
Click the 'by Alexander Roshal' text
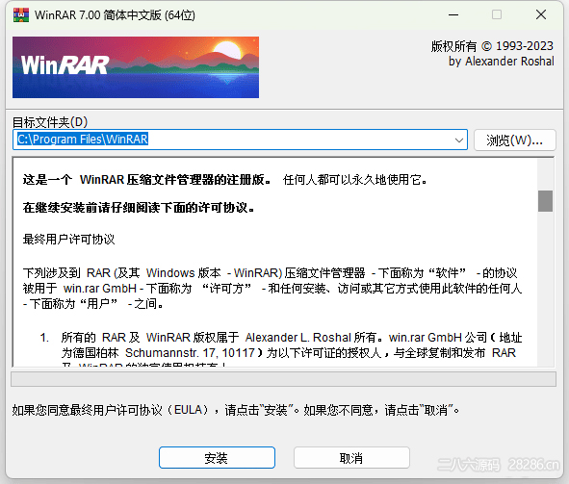pyautogui.click(x=502, y=62)
